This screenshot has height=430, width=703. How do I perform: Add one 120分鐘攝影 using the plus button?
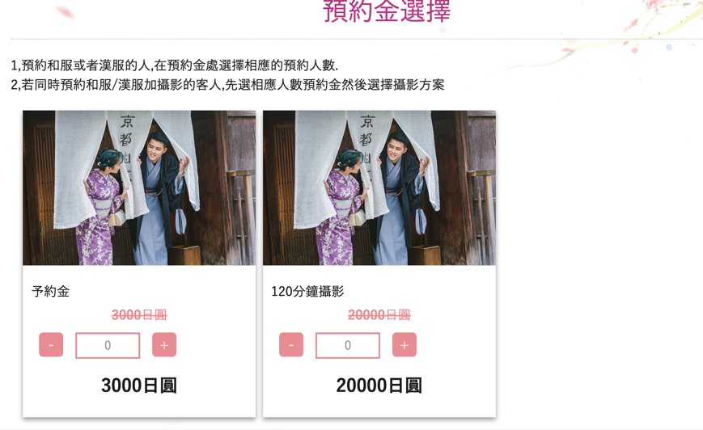coord(404,345)
